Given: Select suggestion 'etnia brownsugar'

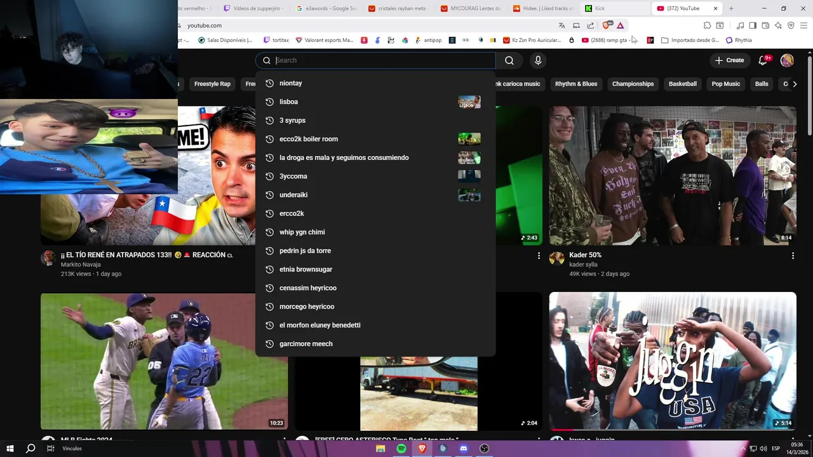Looking at the screenshot, I should point(375,269).
